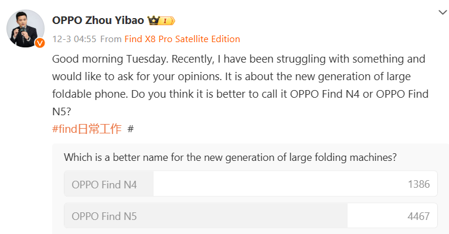Click the N5? text ending the post
Viewport: 449px width, 234px height.
coord(62,111)
